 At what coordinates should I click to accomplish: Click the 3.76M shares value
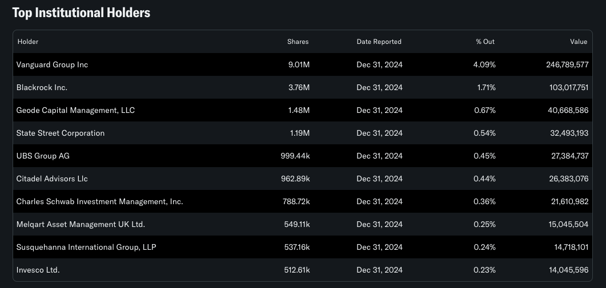coord(299,88)
